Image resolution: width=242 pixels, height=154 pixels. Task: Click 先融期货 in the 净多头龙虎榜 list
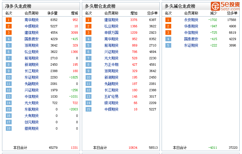pos(32,84)
